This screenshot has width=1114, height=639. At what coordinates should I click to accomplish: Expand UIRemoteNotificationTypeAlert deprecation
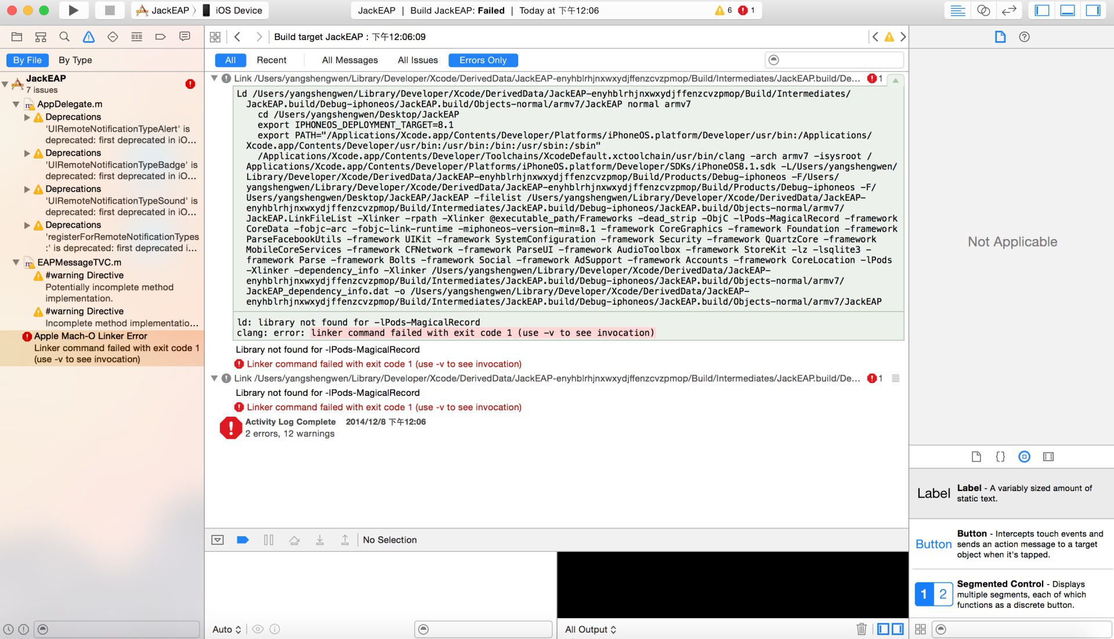pyautogui.click(x=27, y=117)
